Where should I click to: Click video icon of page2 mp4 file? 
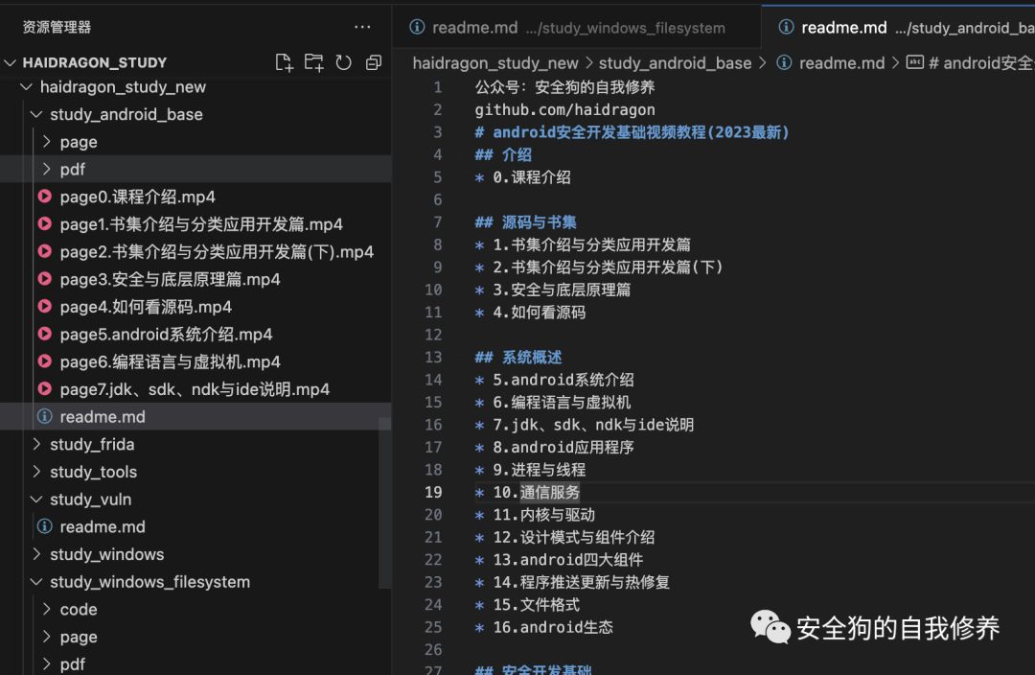pos(45,251)
